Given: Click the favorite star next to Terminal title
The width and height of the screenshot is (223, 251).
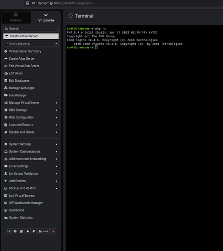Looking at the screenshot, I should pyautogui.click(x=70, y=16).
